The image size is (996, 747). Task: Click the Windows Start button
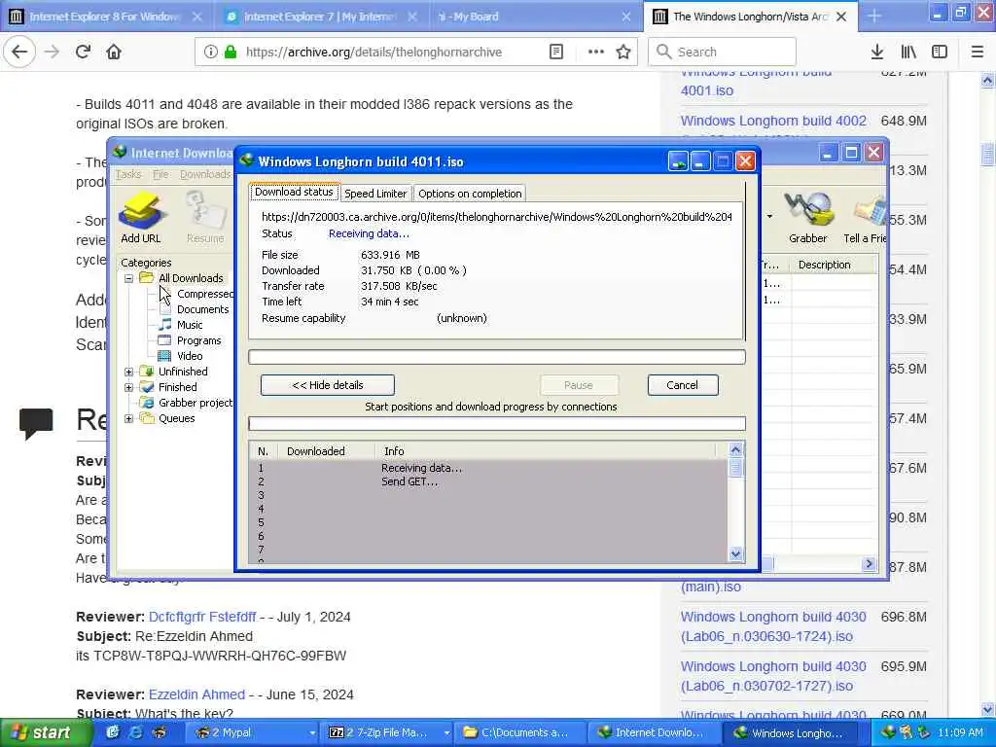pos(46,732)
